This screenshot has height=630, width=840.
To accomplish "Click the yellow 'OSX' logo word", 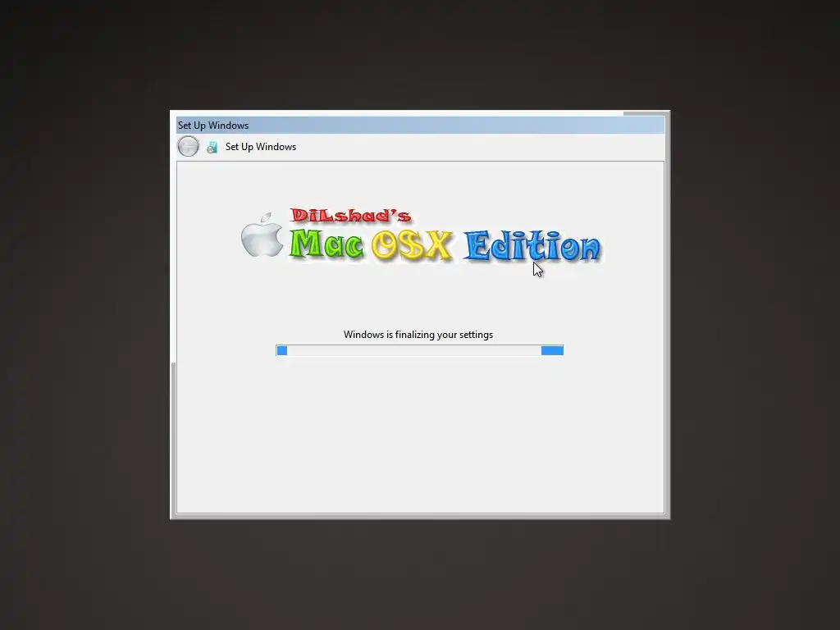I will [412, 246].
